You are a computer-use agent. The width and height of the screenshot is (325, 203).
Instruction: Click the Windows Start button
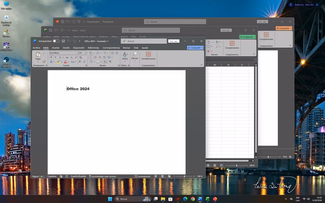[x=110, y=199]
